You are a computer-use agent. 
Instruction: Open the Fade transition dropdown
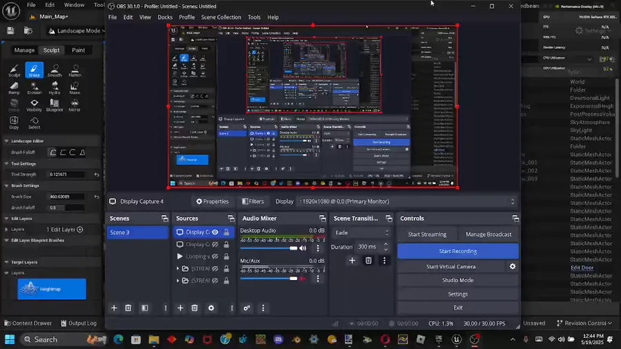pos(361,232)
